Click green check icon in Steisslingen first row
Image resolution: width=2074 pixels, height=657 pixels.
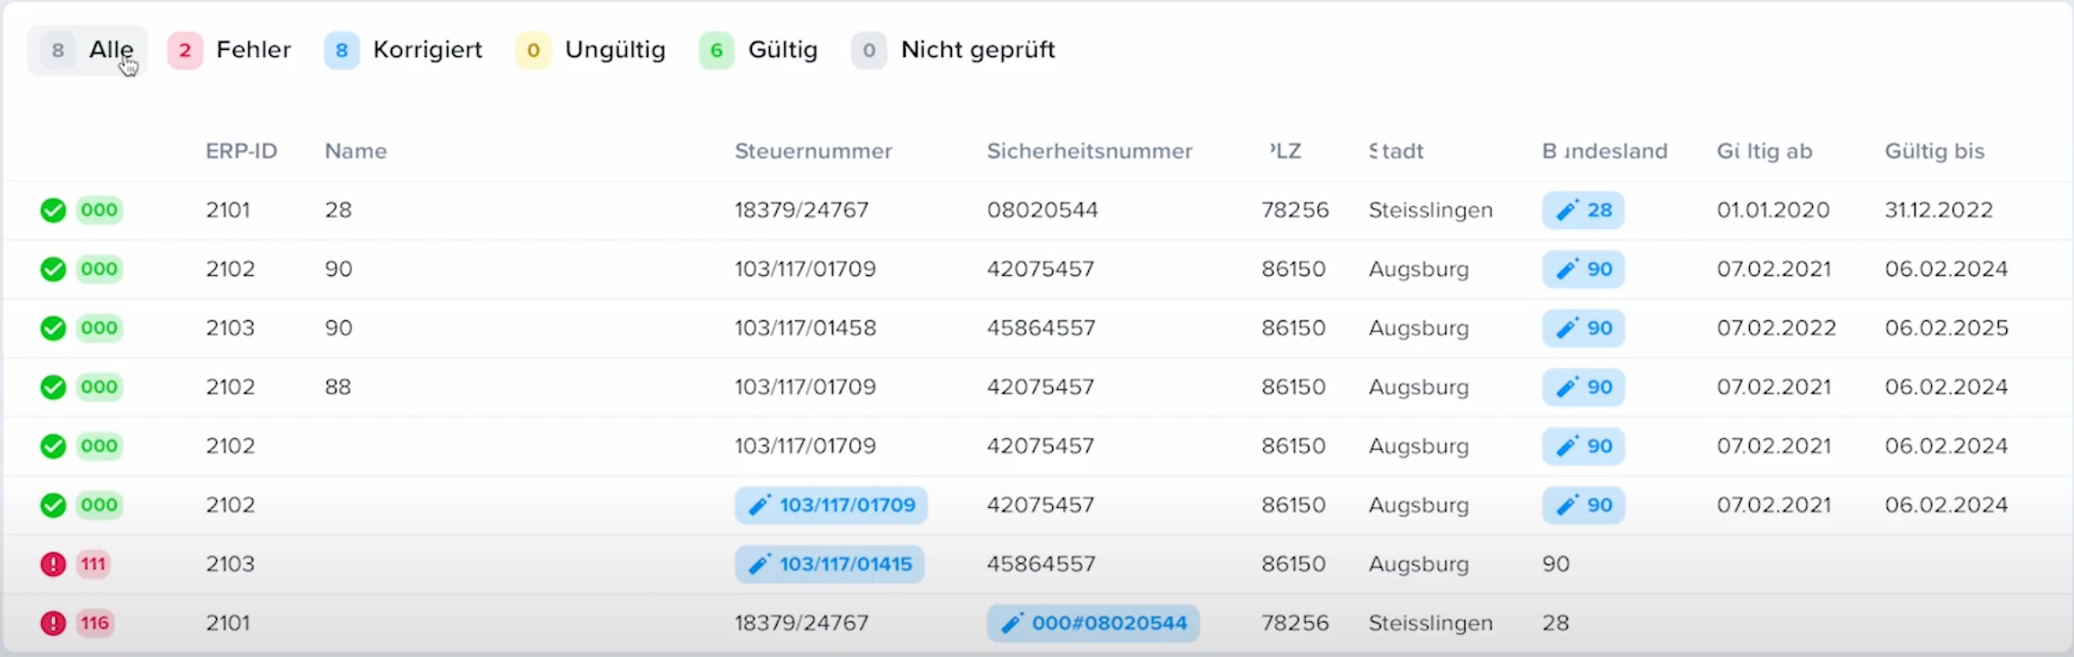[54, 211]
